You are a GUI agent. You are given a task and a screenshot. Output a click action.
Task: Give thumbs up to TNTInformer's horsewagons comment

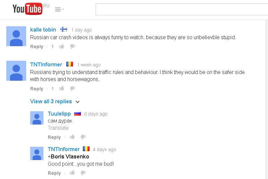(62, 88)
